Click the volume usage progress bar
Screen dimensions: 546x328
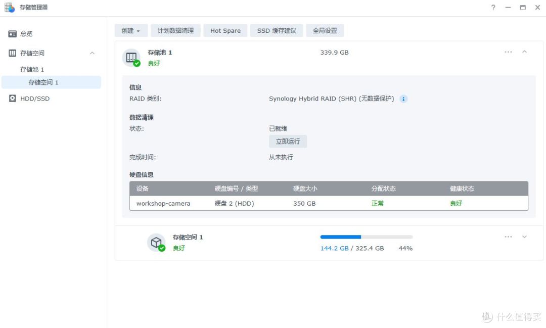367,237
